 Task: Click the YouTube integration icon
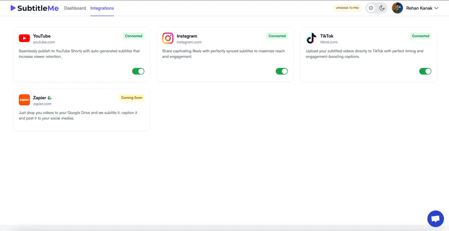[24, 38]
